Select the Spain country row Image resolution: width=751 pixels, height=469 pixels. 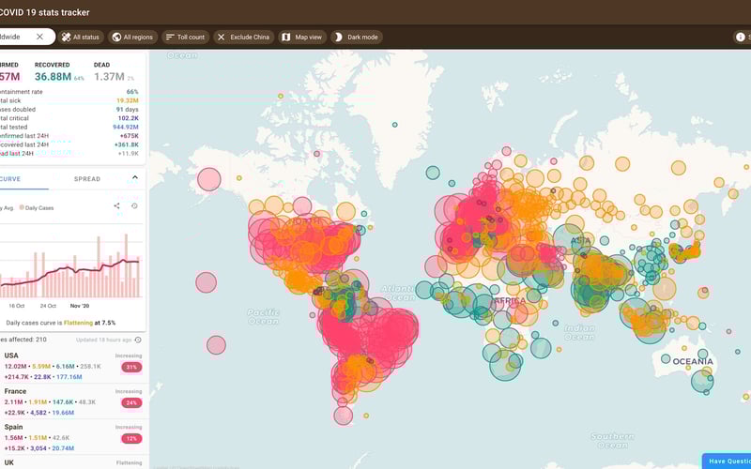click(x=73, y=437)
